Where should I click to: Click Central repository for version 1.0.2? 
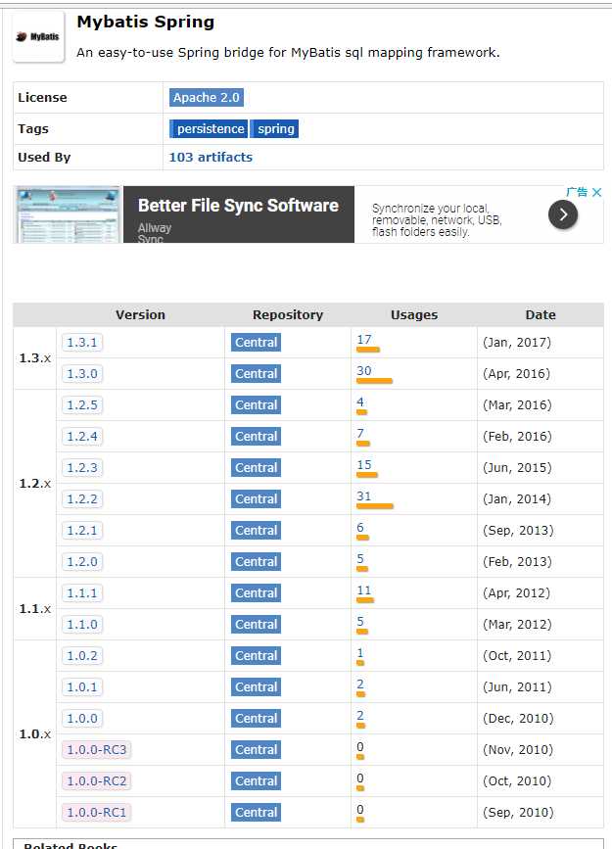click(x=256, y=656)
